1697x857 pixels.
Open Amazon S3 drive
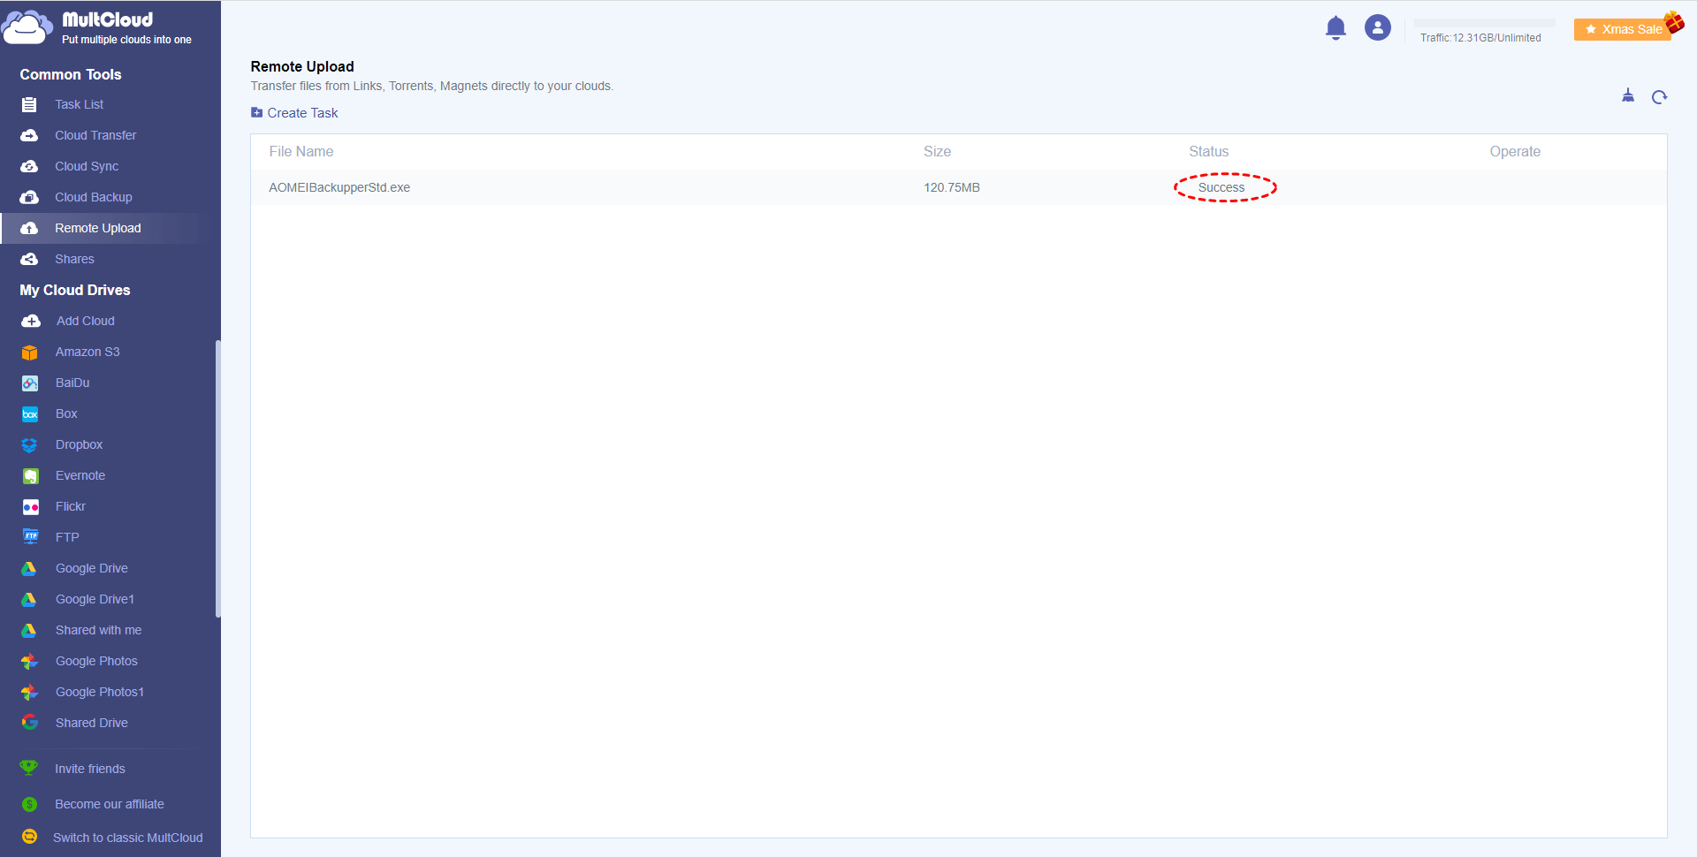coord(88,352)
